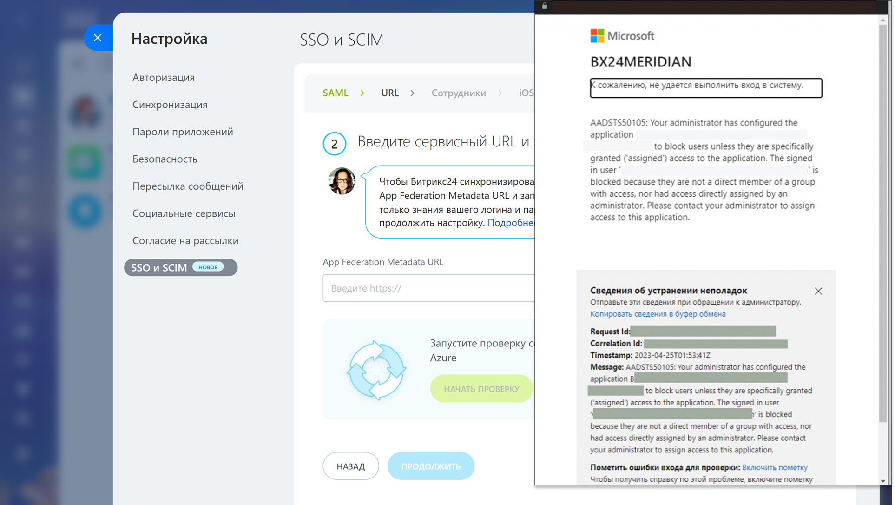Screen dimensions: 895x505
Task: Click the Microsoft window vertical scrollbar
Action: 883,223
